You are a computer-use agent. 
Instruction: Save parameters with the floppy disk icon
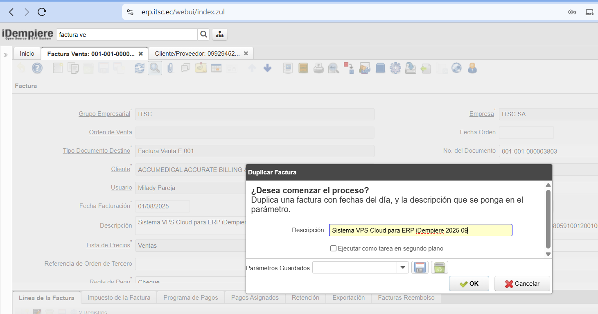(x=420, y=268)
